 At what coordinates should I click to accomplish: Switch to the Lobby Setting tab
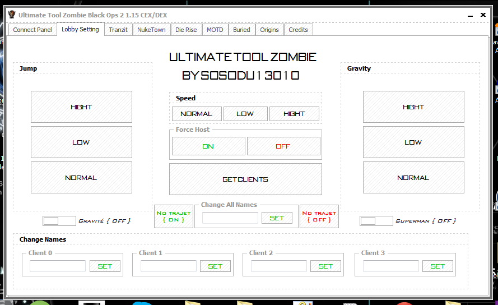(x=80, y=29)
